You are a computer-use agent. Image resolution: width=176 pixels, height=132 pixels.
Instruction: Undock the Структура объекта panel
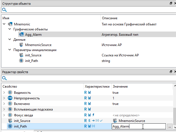pos(171,3)
